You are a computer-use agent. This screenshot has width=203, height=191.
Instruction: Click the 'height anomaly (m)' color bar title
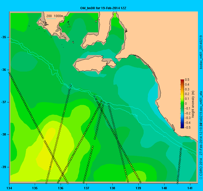193,104
